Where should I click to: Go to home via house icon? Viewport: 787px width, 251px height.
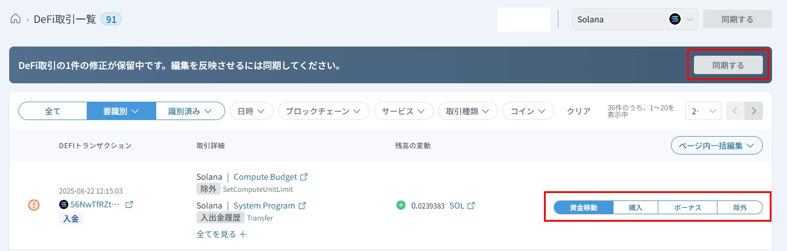tap(16, 19)
